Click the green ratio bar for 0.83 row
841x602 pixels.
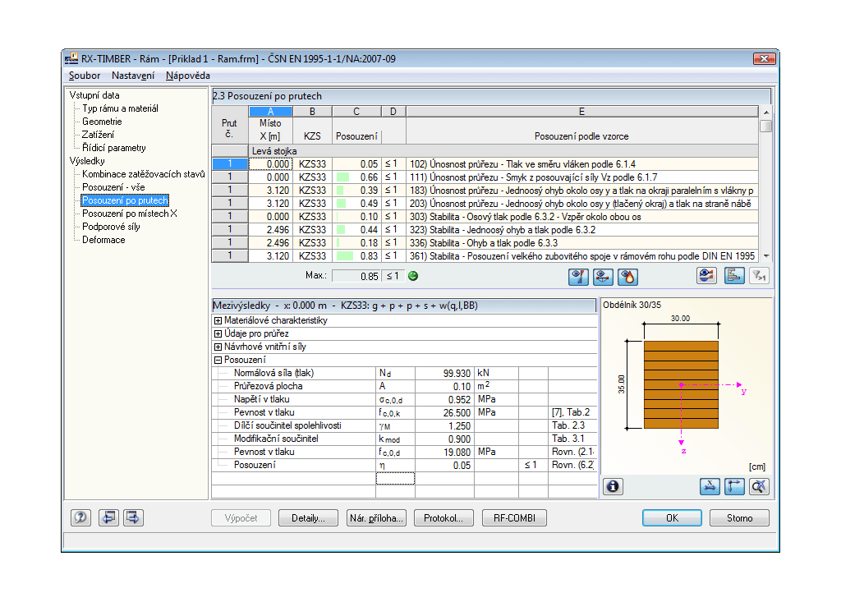click(x=344, y=256)
